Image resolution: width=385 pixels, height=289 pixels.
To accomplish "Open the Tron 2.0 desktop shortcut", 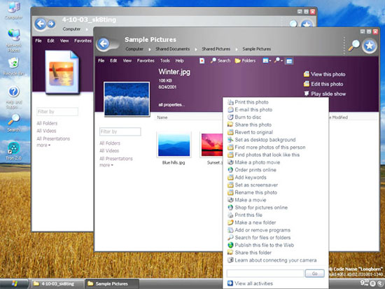I will pyautogui.click(x=13, y=151).
